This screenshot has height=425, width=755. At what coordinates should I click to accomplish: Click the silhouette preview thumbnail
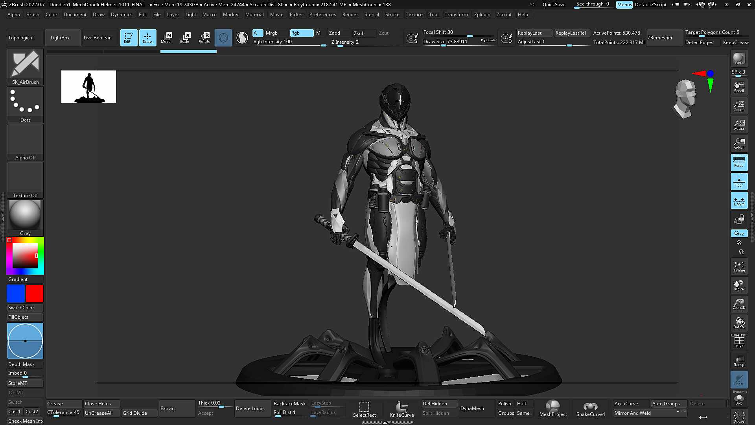pos(88,87)
